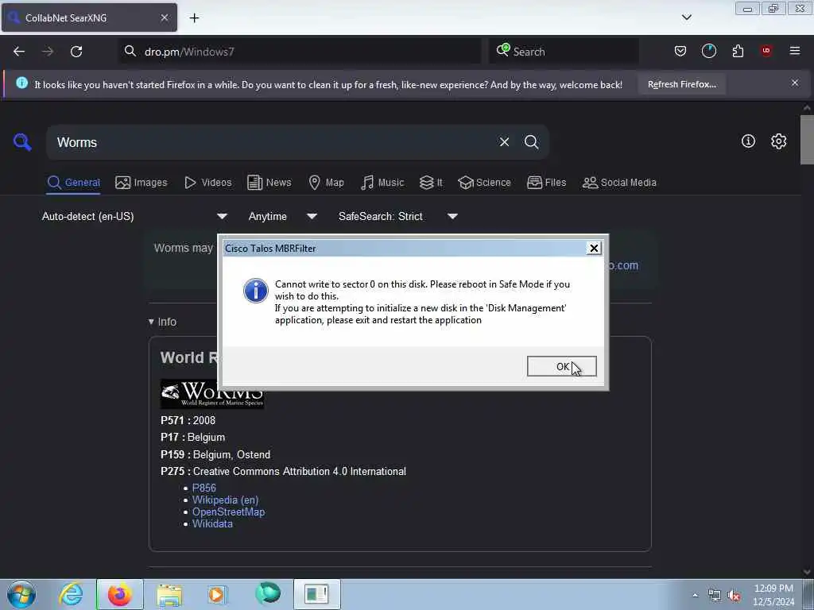
Task: Launch Internet Explorer from the taskbar
Action: point(71,594)
